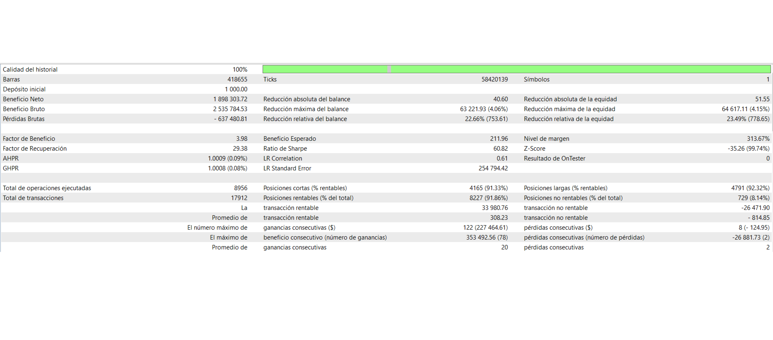The width and height of the screenshot is (773, 340).
Task: Select the 'Pérdidas Brutas' label
Action: coord(23,119)
